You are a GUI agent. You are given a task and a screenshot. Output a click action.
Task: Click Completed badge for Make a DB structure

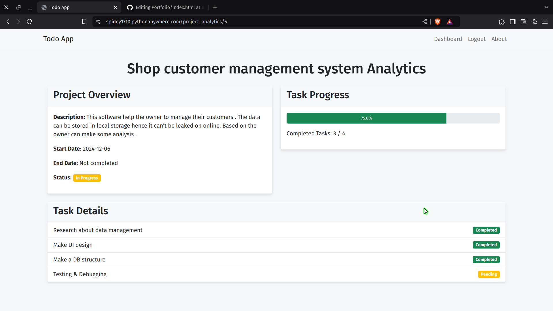(x=486, y=259)
